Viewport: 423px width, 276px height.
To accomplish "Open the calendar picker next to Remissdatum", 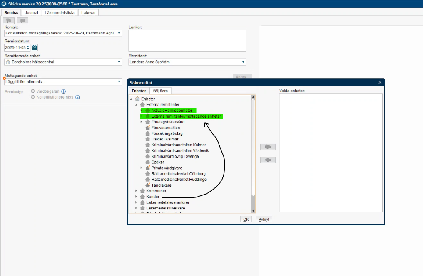I will pos(35,47).
